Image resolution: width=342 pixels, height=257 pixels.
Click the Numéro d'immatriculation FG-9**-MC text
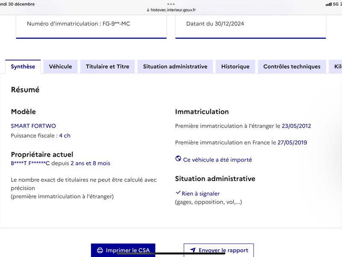tap(79, 24)
